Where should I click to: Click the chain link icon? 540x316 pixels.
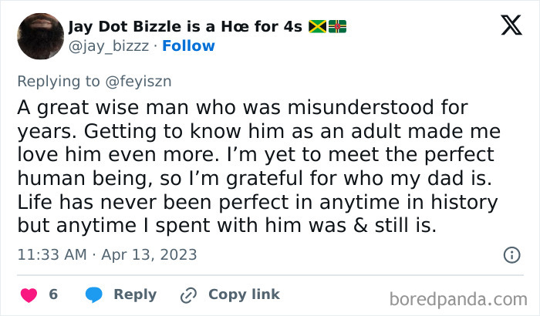click(188, 294)
